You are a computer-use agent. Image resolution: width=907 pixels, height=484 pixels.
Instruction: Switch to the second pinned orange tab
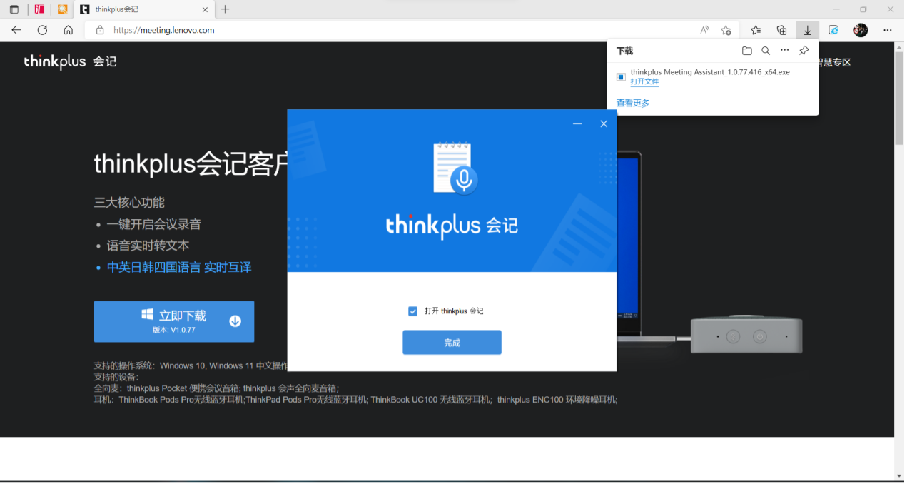[x=62, y=9]
